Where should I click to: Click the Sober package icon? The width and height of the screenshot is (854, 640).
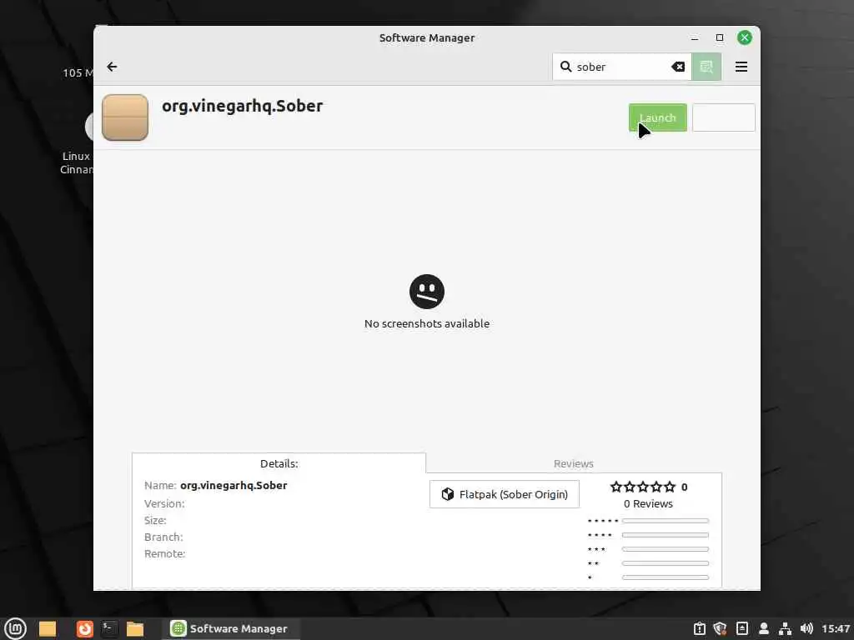(x=125, y=117)
